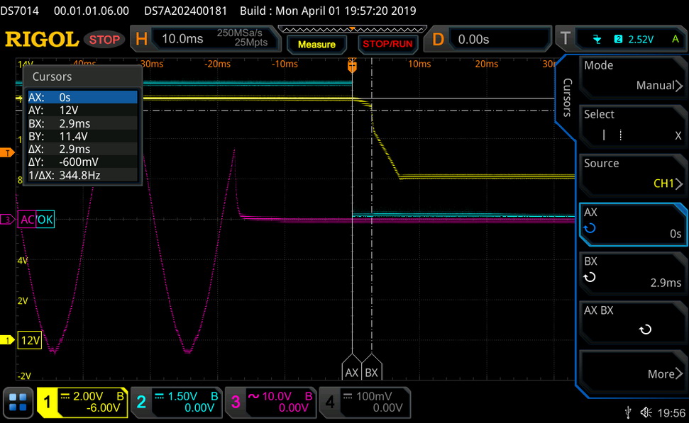Click the USB connection status icon
This screenshot has height=423, width=689.
628,412
